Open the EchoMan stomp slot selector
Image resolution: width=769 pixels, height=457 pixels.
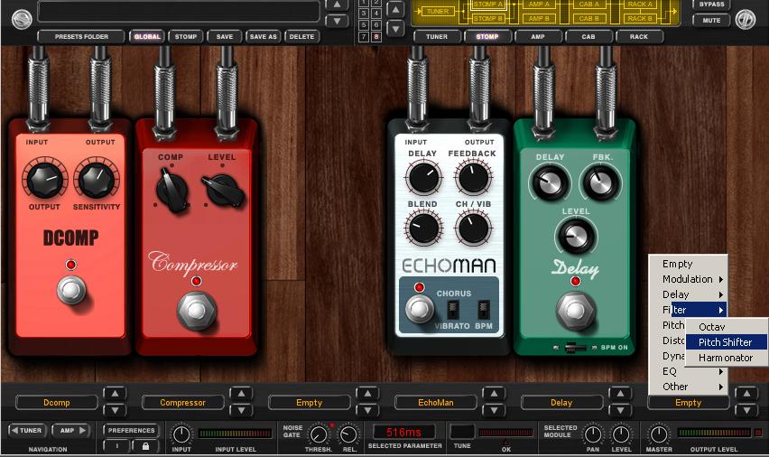436,403
